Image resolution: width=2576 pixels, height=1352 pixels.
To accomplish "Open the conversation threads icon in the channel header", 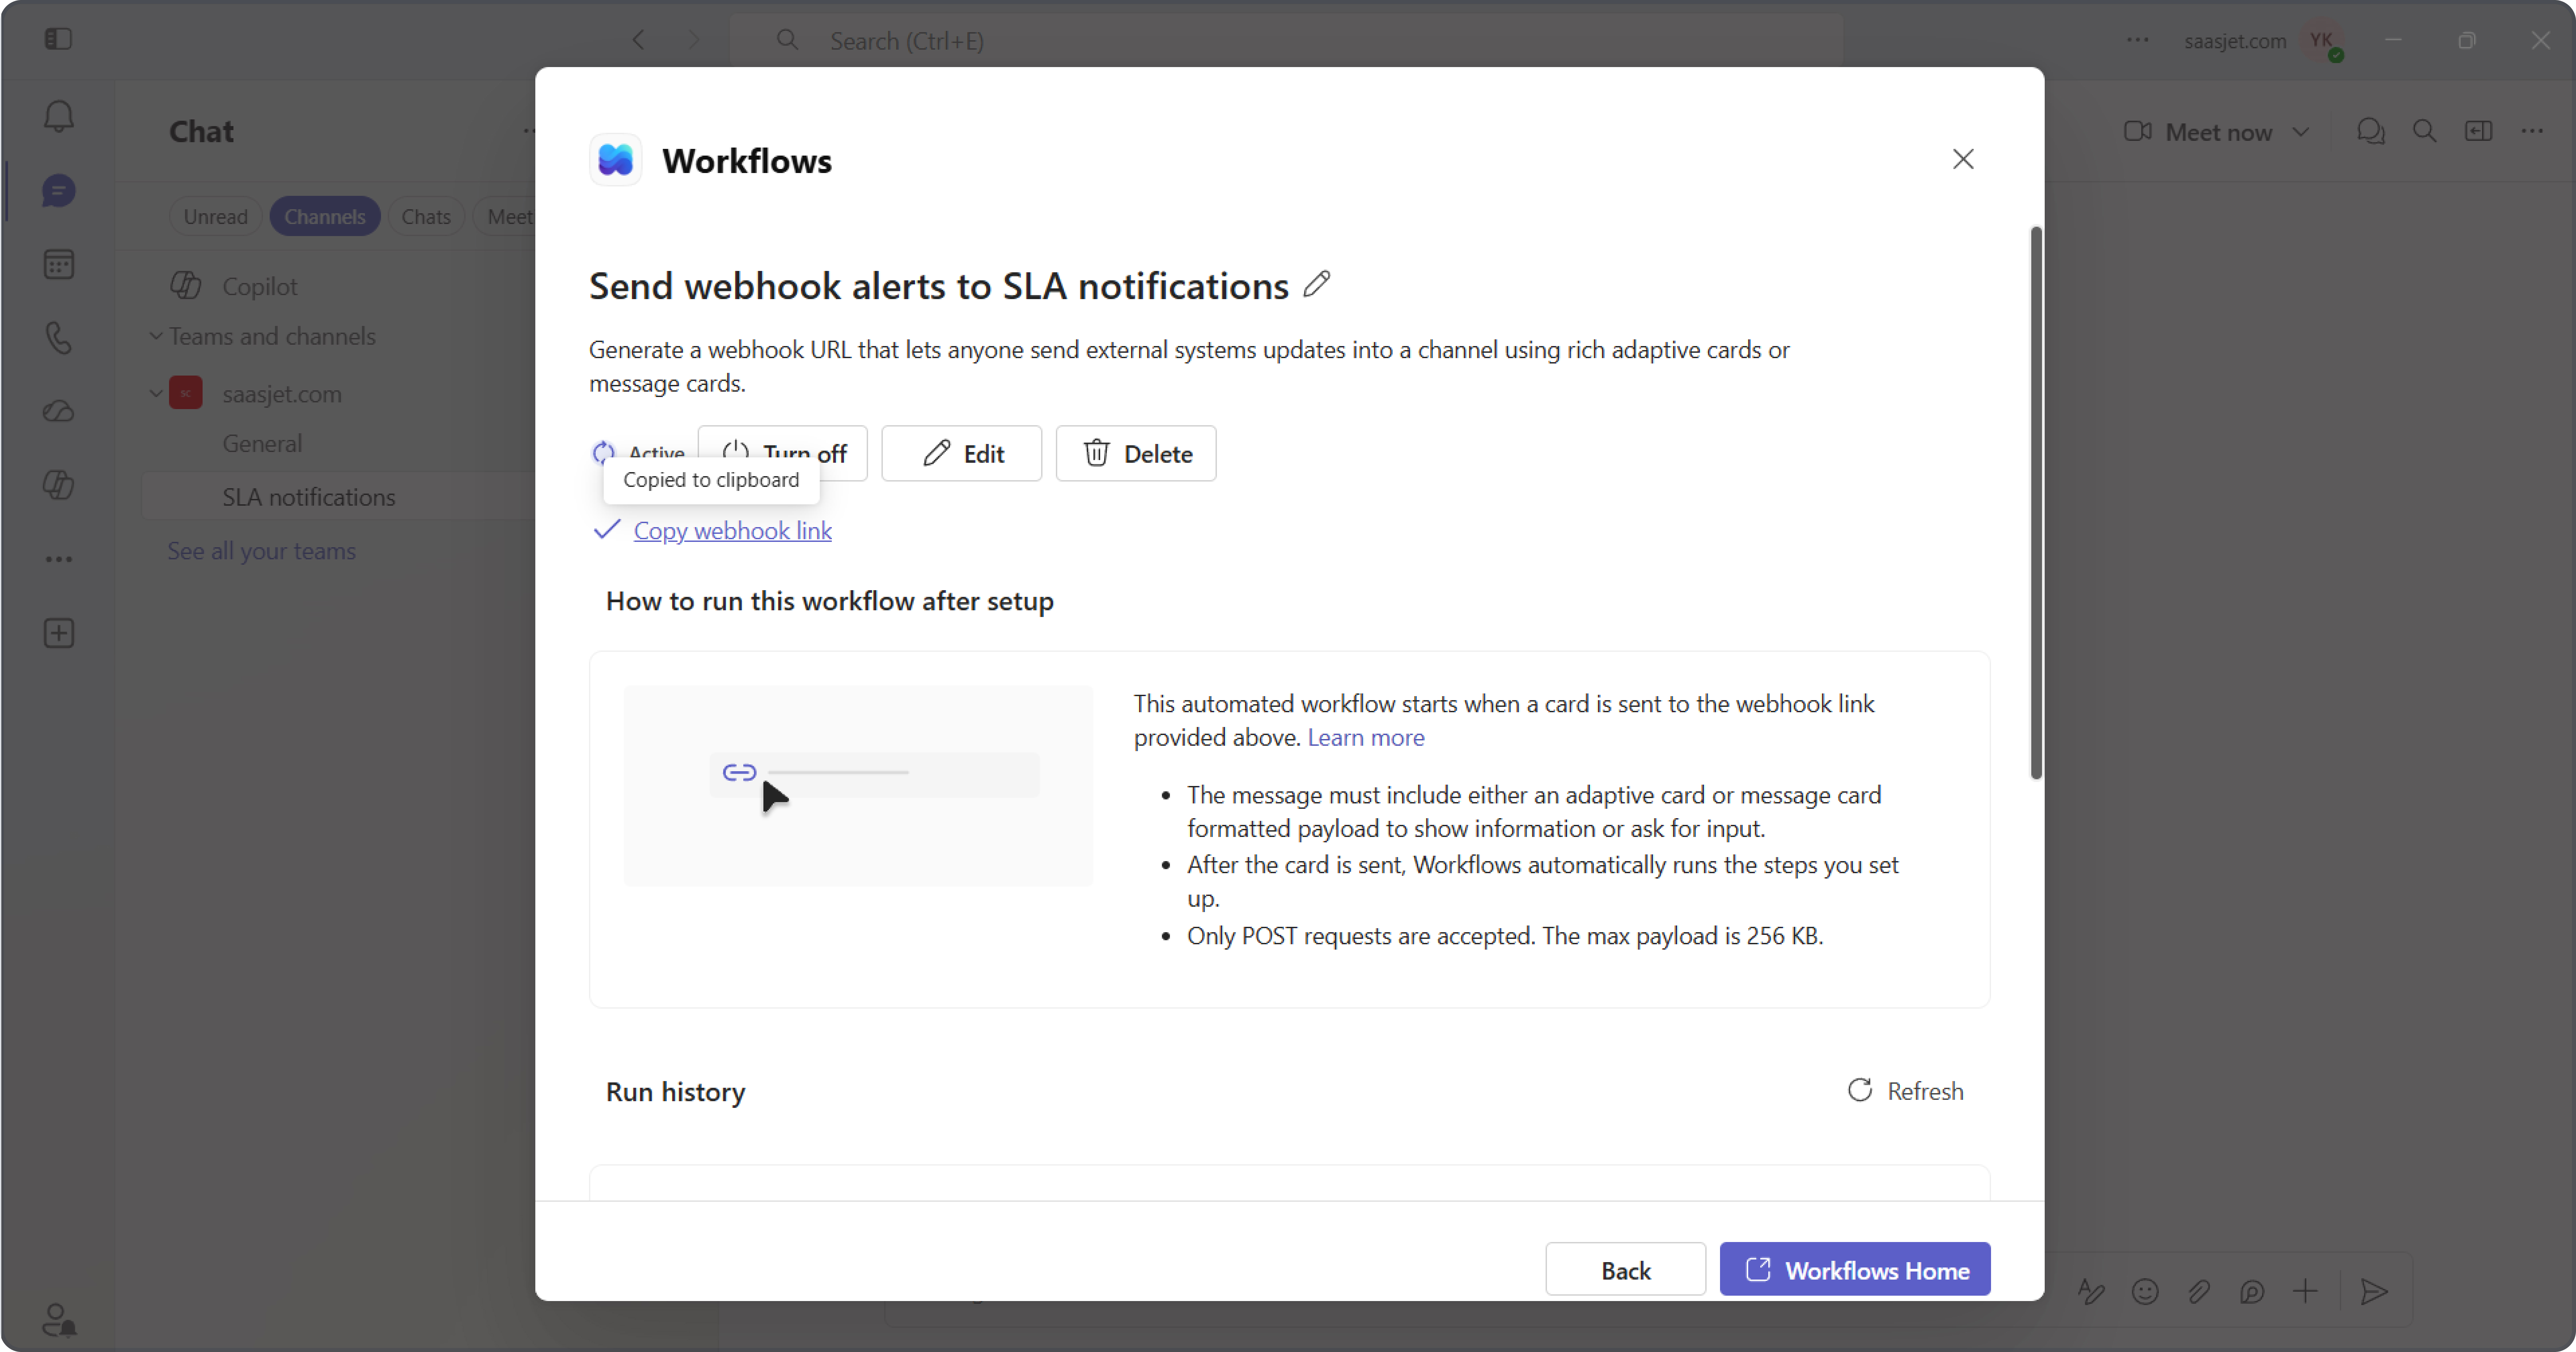I will pyautogui.click(x=2371, y=131).
